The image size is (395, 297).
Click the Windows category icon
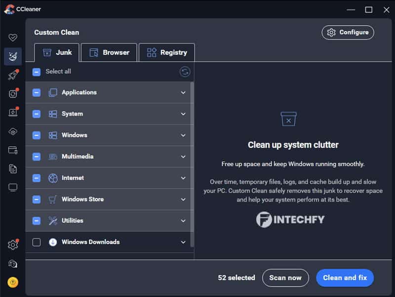click(x=53, y=135)
